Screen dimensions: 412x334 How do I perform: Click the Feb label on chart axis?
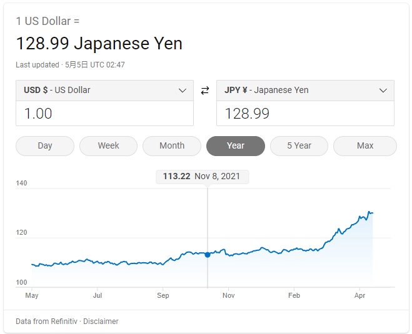point(294,295)
